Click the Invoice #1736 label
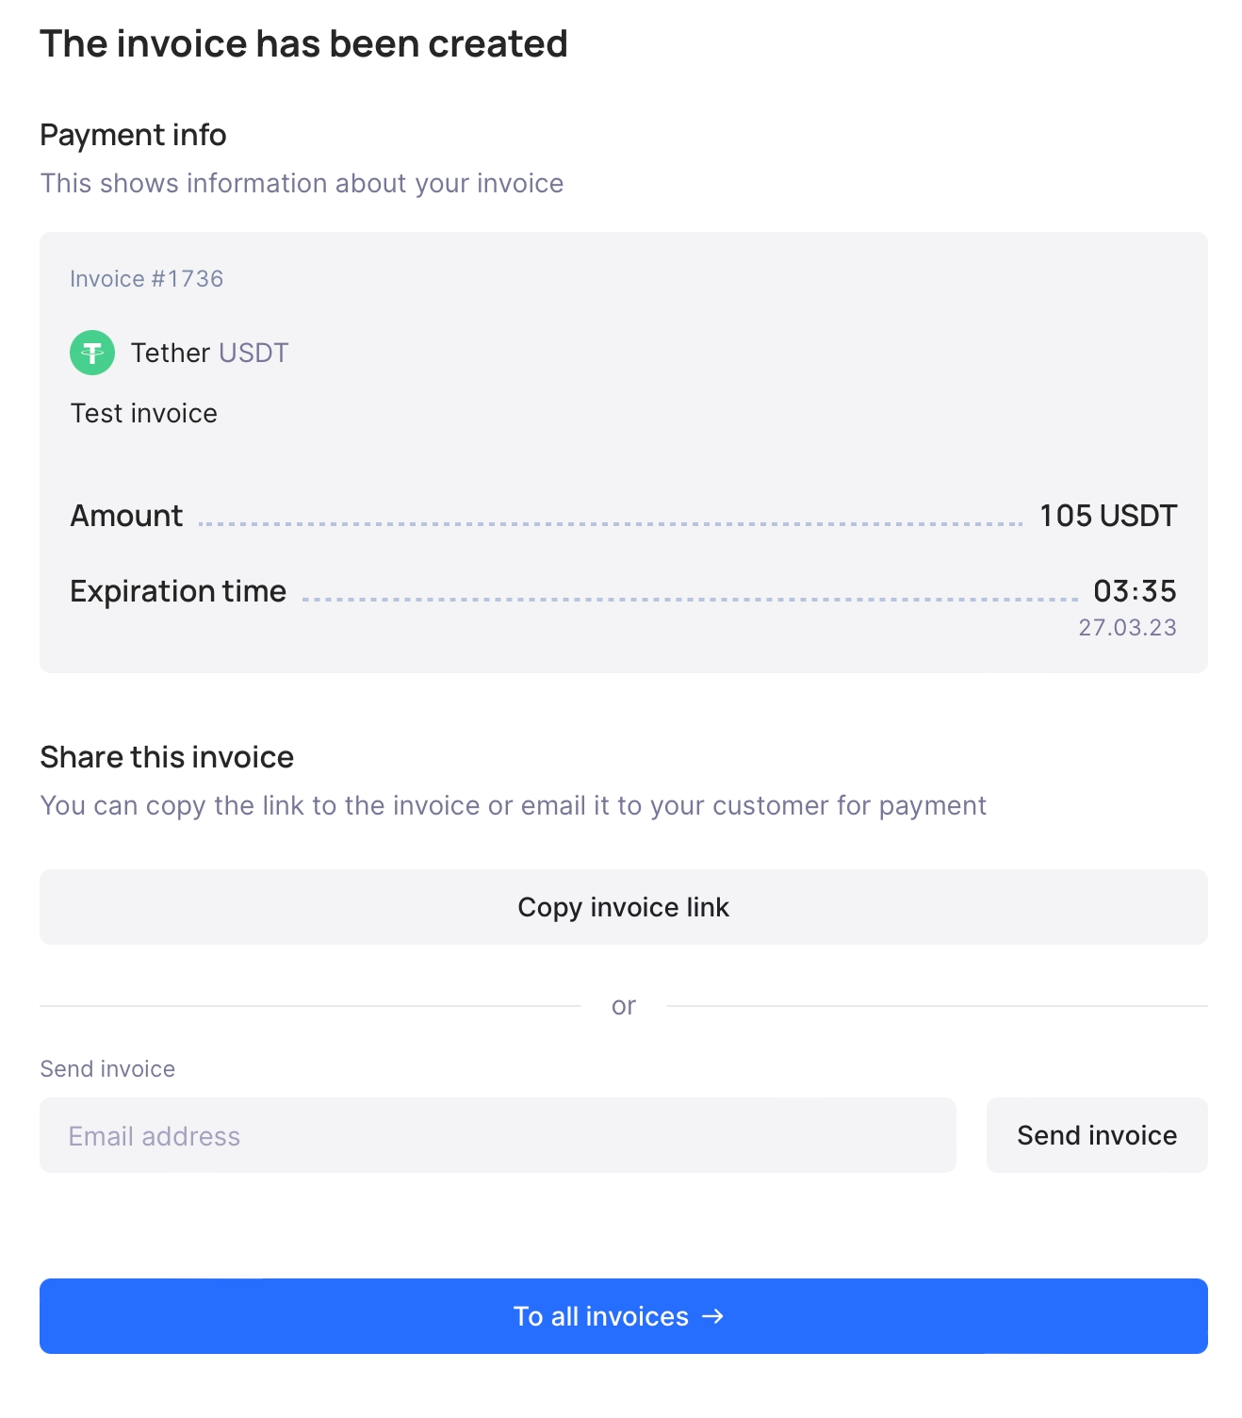 tap(147, 279)
